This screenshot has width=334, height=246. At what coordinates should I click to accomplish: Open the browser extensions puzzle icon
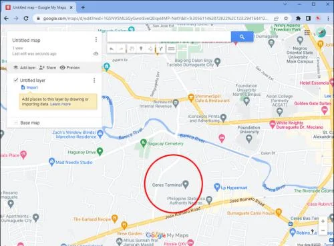[298, 19]
